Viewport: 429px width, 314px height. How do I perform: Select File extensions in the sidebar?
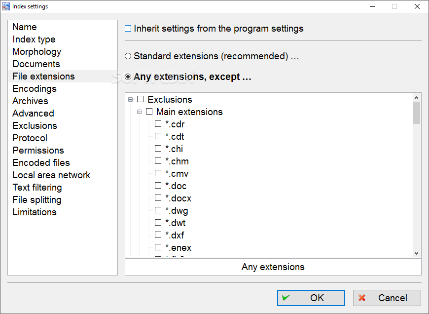(x=63, y=76)
